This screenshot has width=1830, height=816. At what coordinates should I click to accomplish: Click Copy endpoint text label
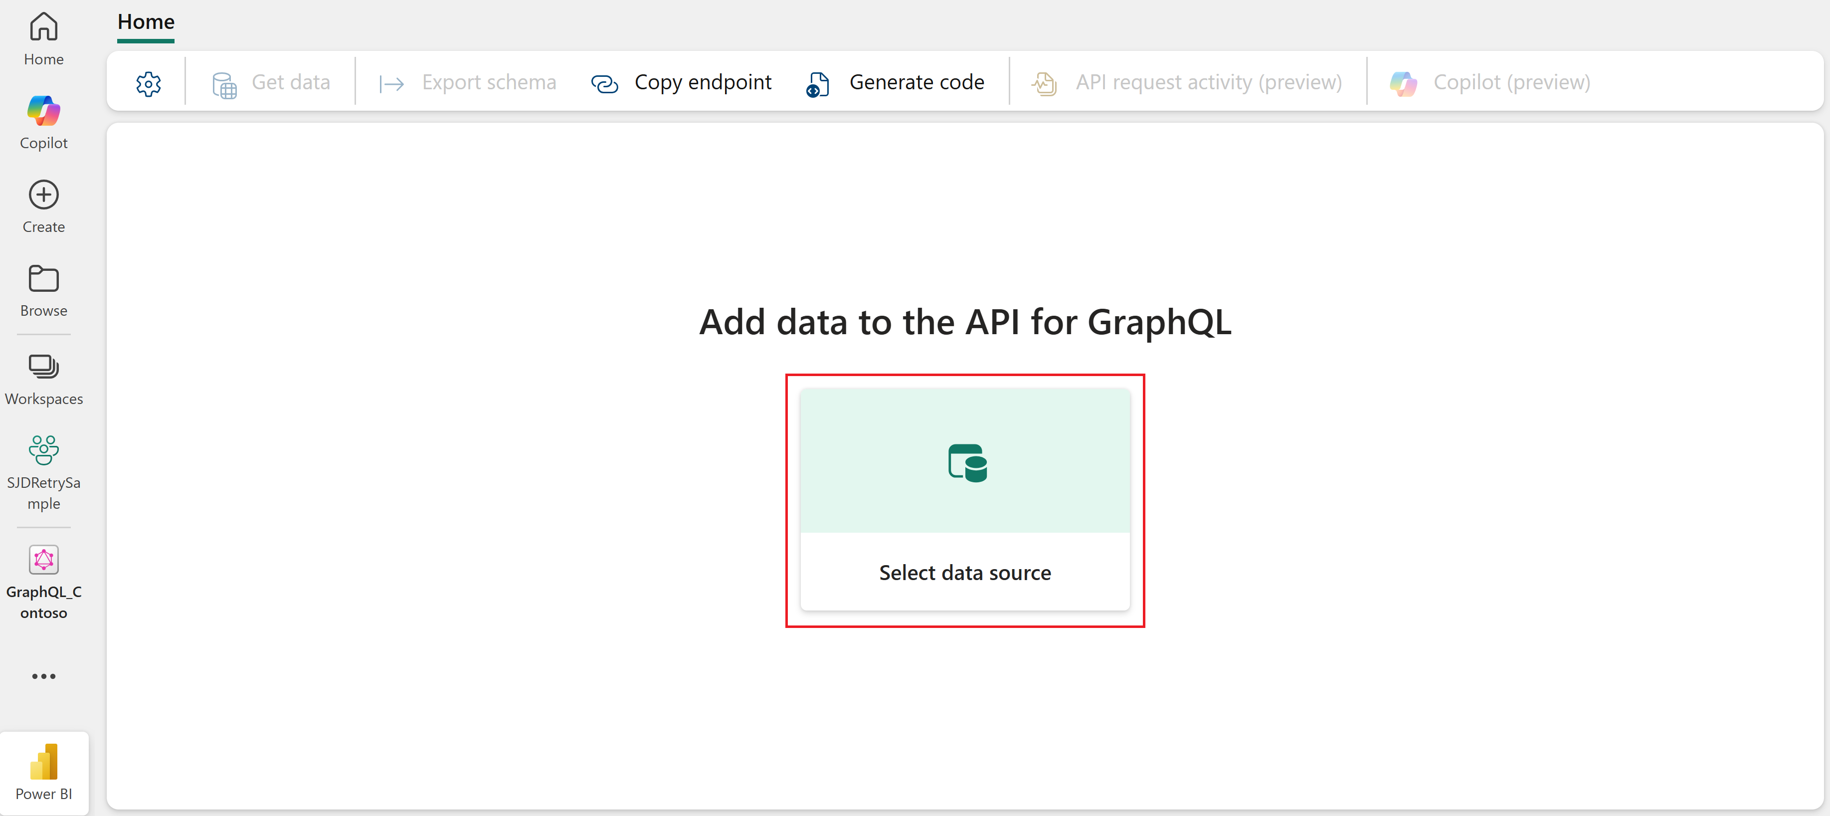[x=702, y=82]
